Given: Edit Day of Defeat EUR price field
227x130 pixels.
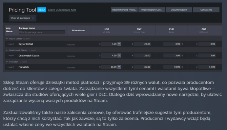Looking at the screenshot, I should coord(172,44).
